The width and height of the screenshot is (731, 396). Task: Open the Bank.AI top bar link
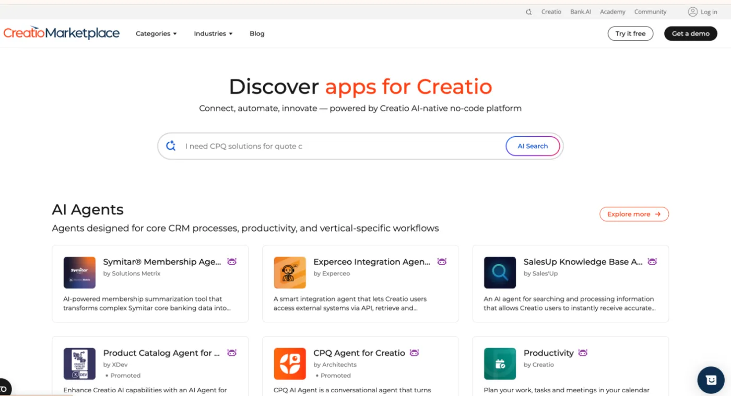pos(581,12)
